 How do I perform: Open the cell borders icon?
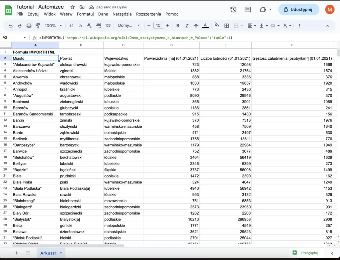click(226, 26)
